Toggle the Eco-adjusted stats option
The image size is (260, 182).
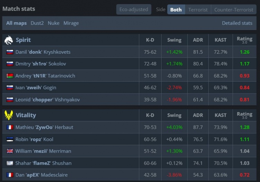click(133, 9)
